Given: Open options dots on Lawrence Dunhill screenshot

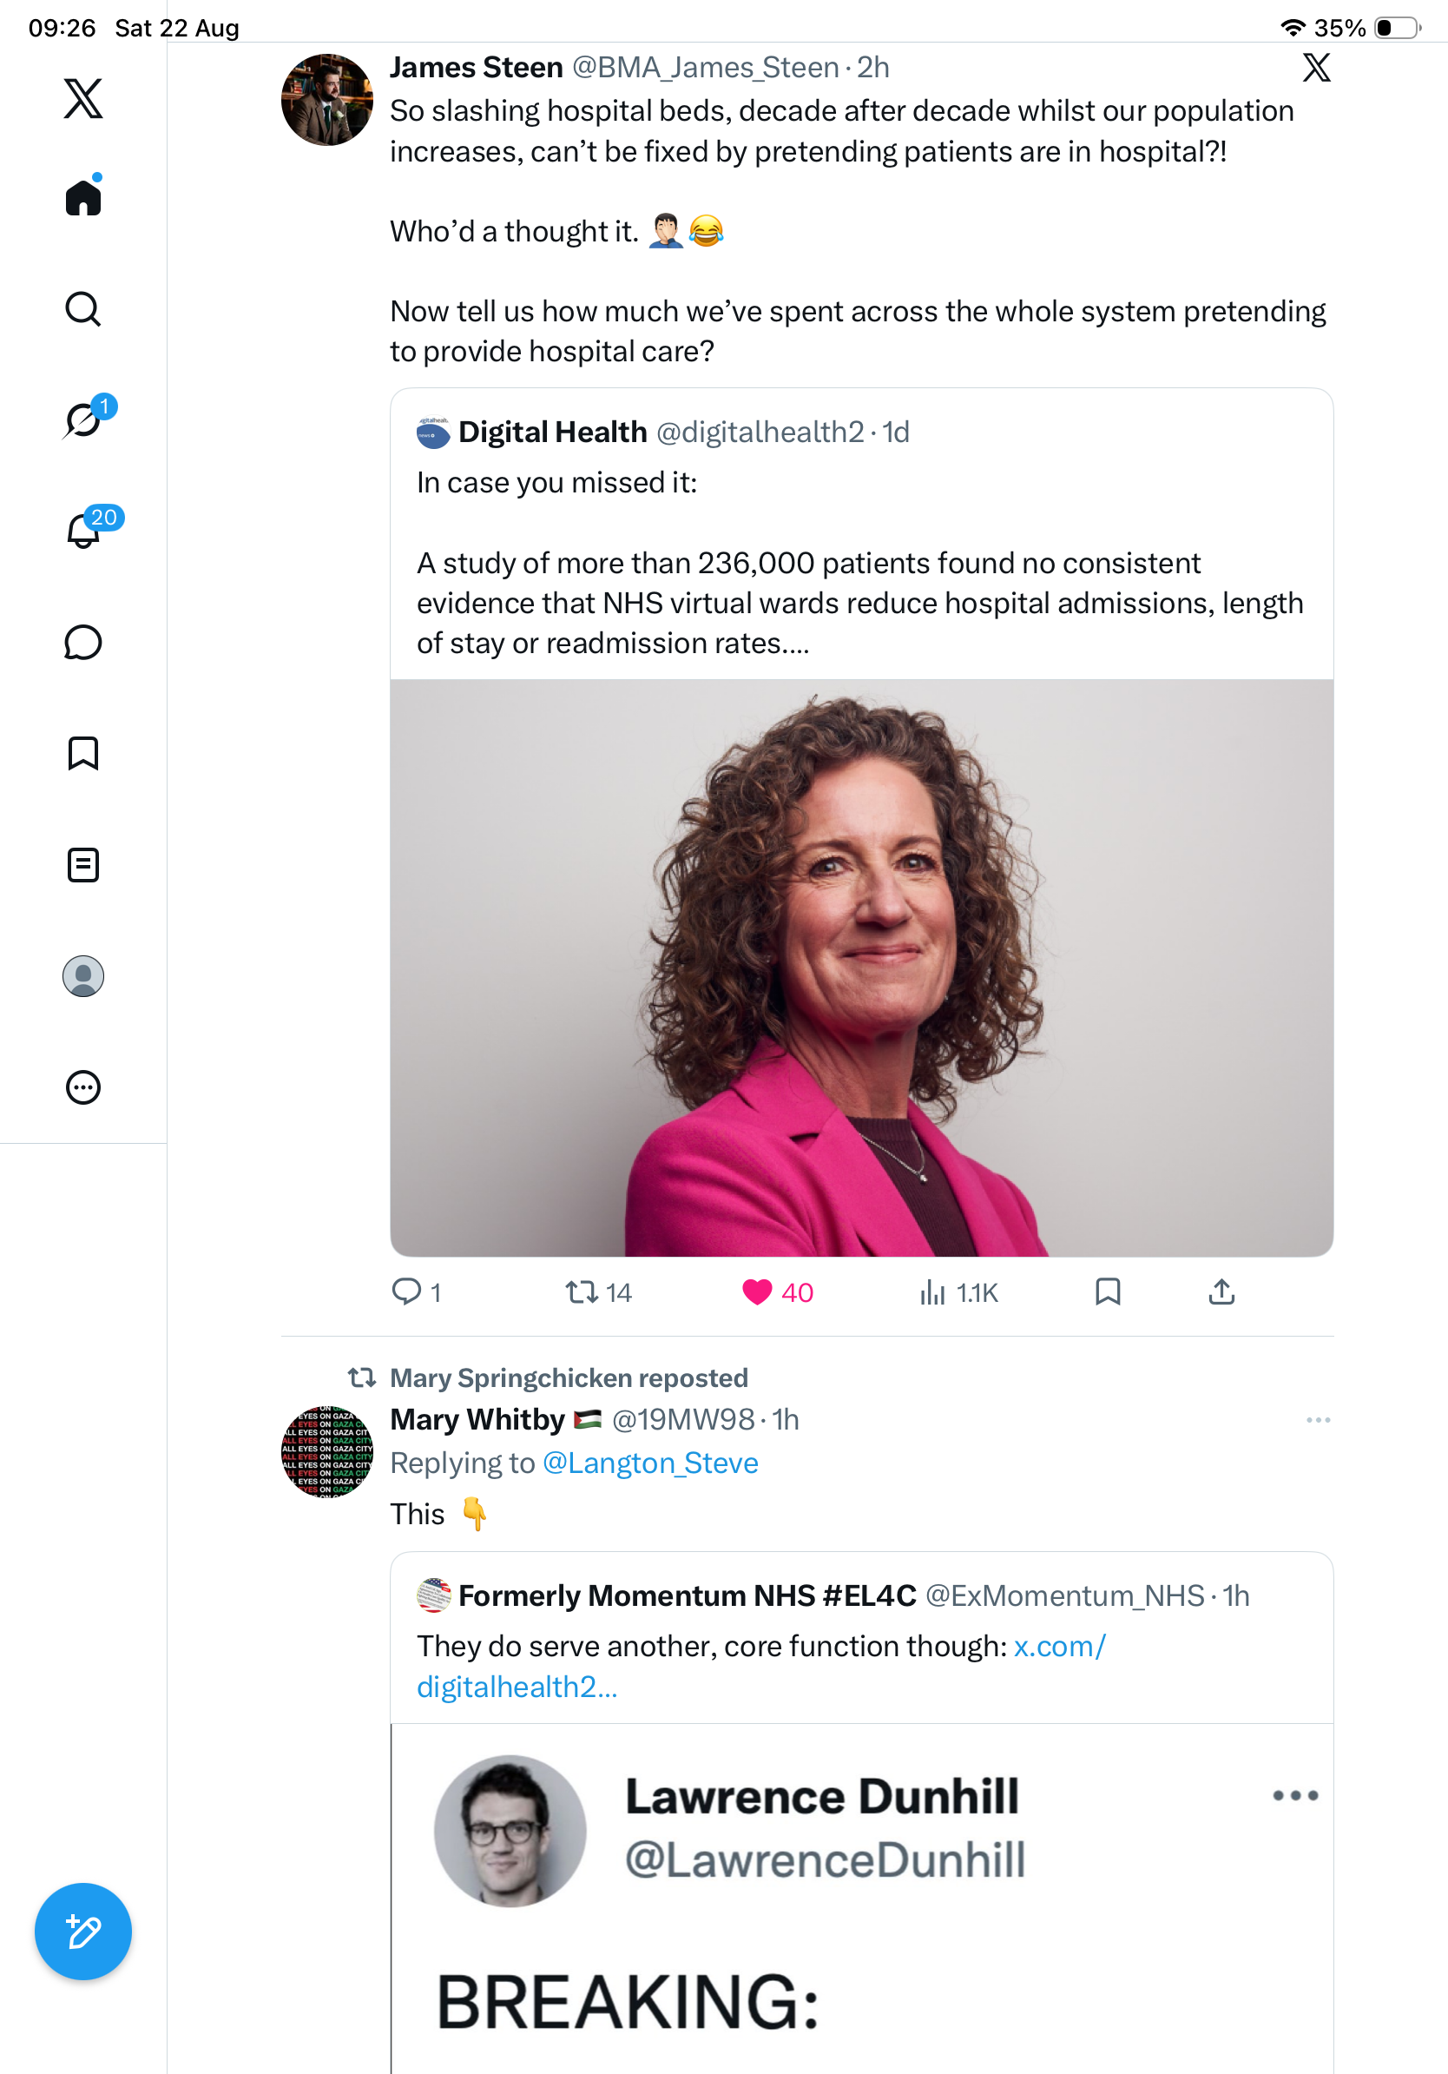Looking at the screenshot, I should tap(1295, 1795).
